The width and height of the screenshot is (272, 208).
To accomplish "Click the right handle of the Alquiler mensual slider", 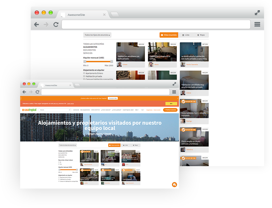I will [111, 62].
